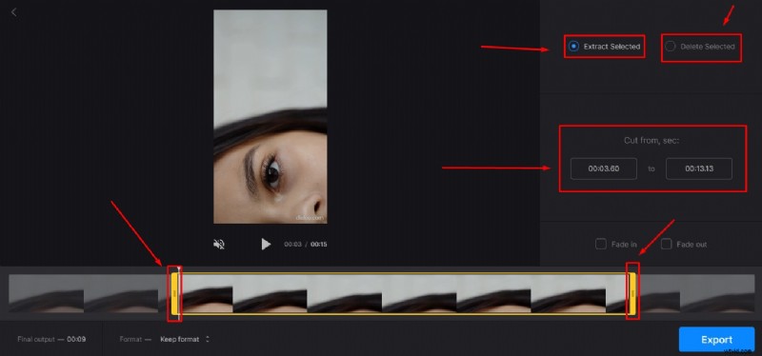Select the Delete Selected option
The width and height of the screenshot is (762, 356).
click(700, 47)
